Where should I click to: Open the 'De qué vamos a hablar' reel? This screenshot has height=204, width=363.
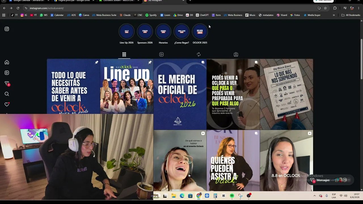click(180, 161)
